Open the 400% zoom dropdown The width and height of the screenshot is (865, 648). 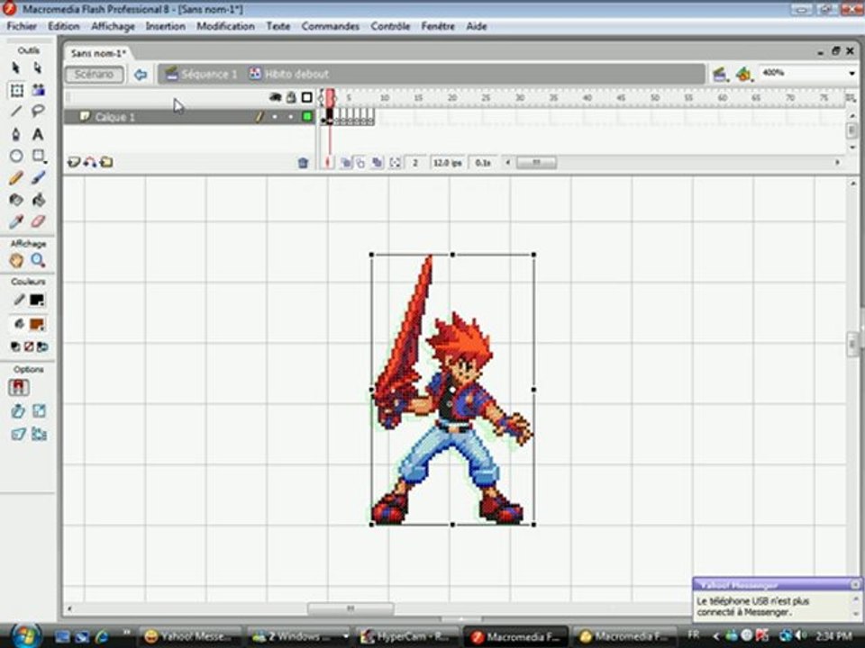coord(851,74)
